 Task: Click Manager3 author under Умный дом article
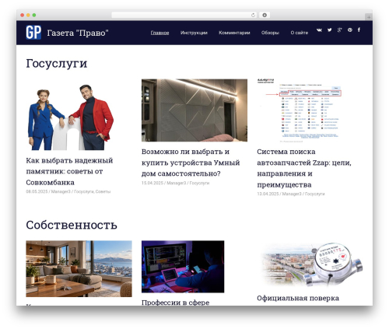coord(177,183)
